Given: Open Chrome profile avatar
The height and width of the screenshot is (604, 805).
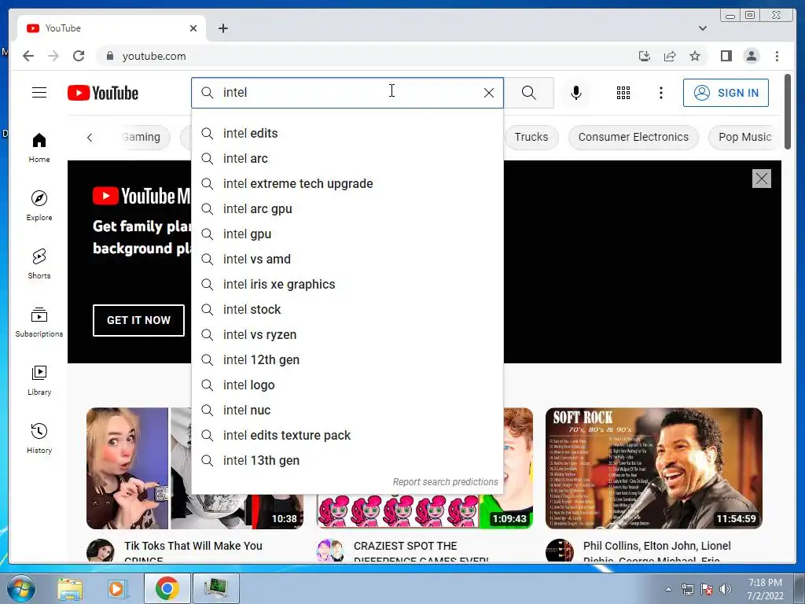Looking at the screenshot, I should (x=751, y=56).
